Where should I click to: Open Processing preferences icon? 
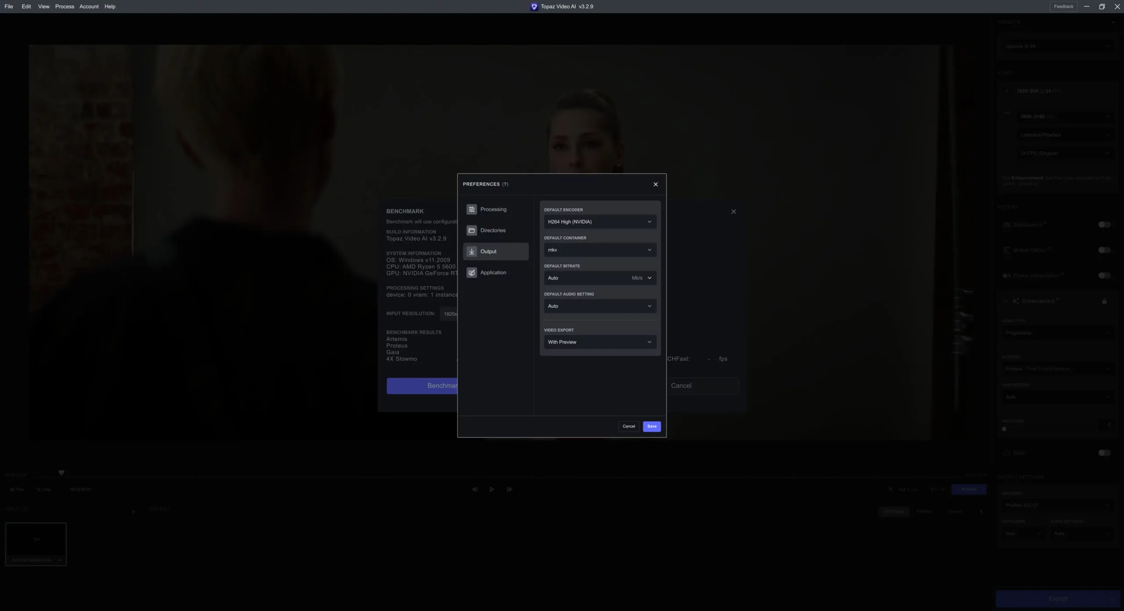(x=472, y=209)
